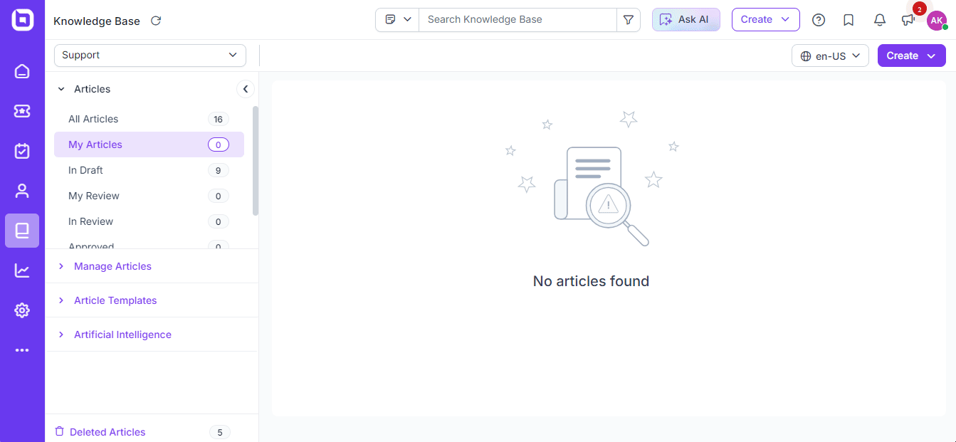Collapse the Articles section
Screen dimensions: 956x442
(61, 89)
